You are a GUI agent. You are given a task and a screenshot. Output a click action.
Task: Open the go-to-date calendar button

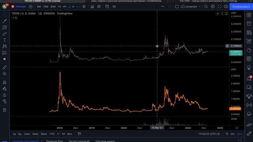79,134
